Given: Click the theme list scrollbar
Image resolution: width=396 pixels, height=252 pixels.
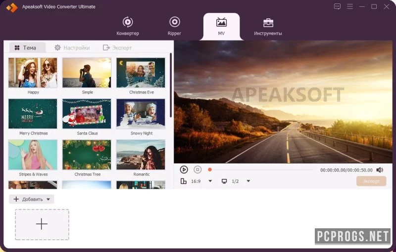Looking at the screenshot, I should click(x=171, y=85).
